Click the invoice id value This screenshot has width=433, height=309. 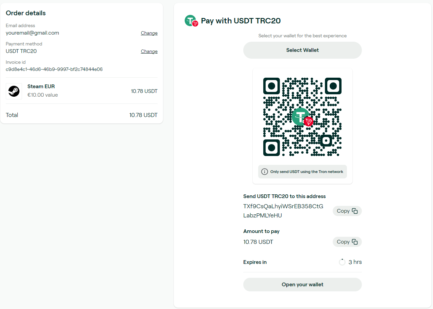tap(54, 69)
